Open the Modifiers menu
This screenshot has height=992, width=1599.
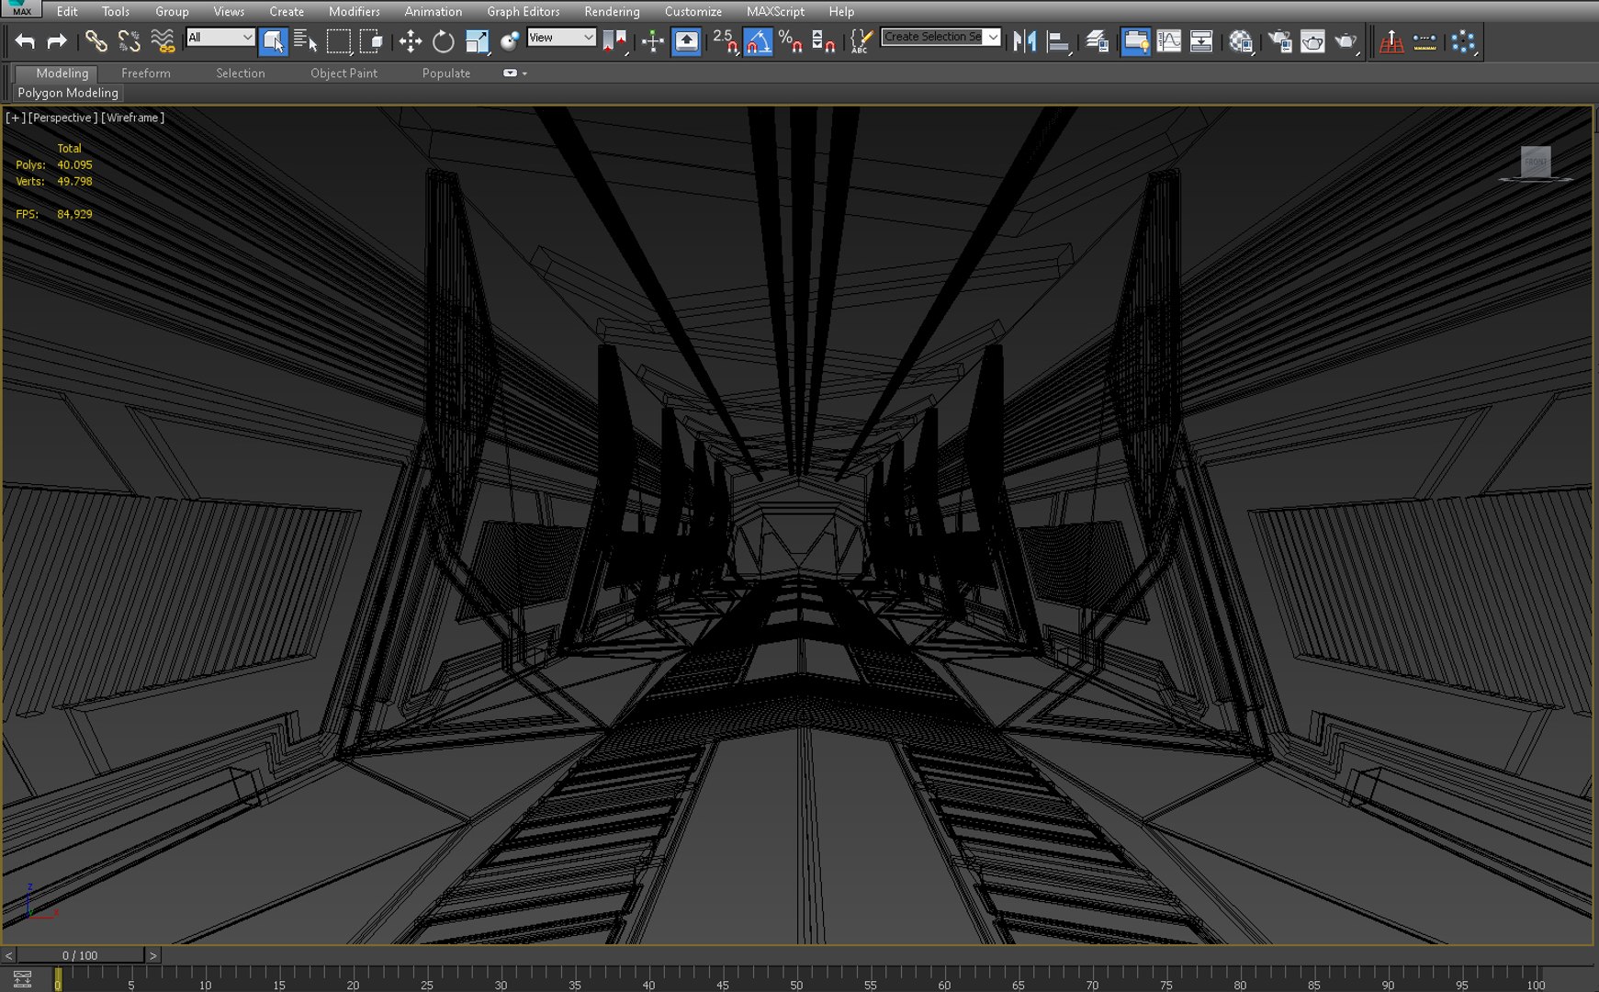(x=355, y=11)
